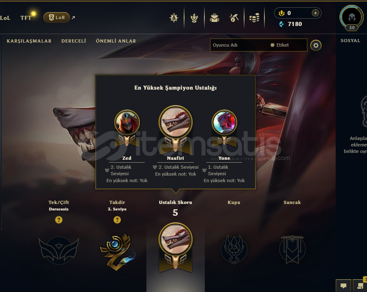Open the DERECELİ tab

(x=74, y=41)
